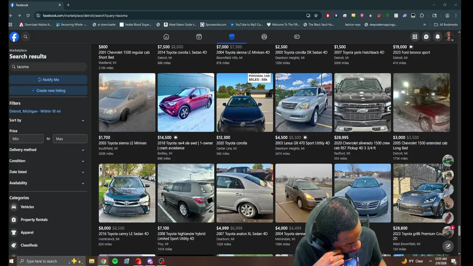Expand the Sort by filter

click(x=47, y=120)
